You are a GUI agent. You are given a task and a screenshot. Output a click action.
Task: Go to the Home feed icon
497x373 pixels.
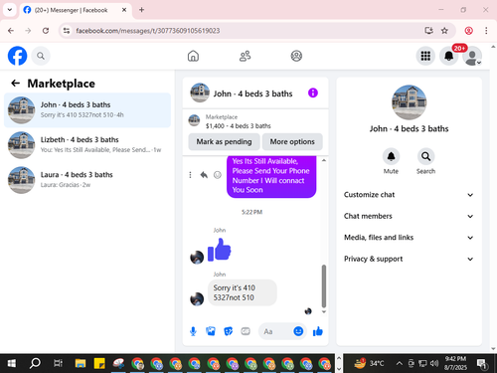point(193,56)
